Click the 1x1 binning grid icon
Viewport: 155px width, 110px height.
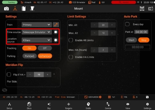109,97
